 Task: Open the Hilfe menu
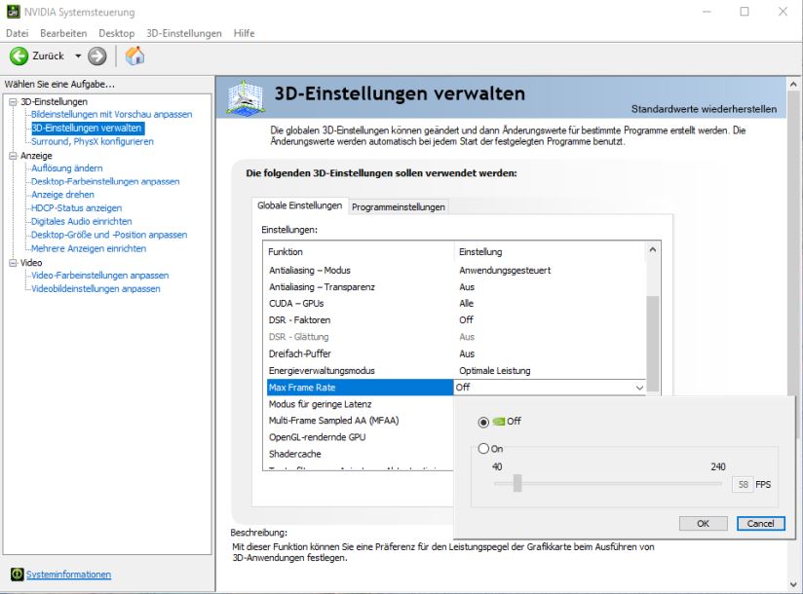[244, 33]
